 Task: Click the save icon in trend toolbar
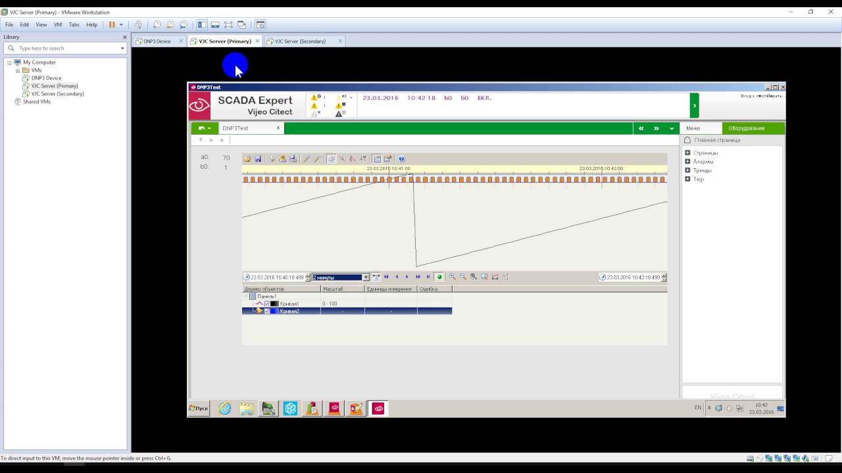257,159
